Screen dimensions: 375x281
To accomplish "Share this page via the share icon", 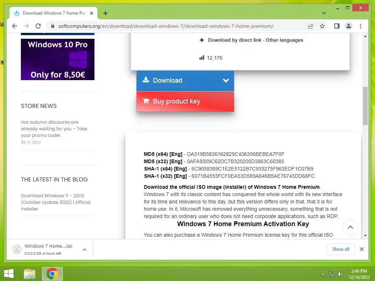I will point(311,26).
